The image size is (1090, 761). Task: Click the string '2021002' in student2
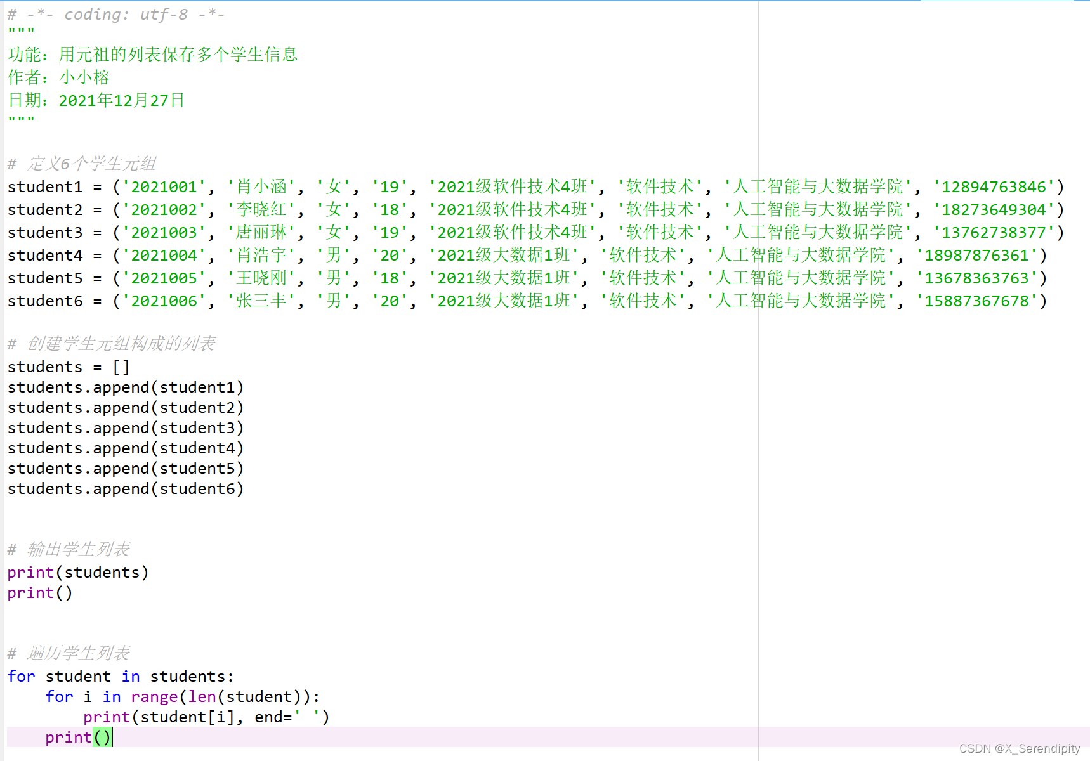(x=164, y=209)
